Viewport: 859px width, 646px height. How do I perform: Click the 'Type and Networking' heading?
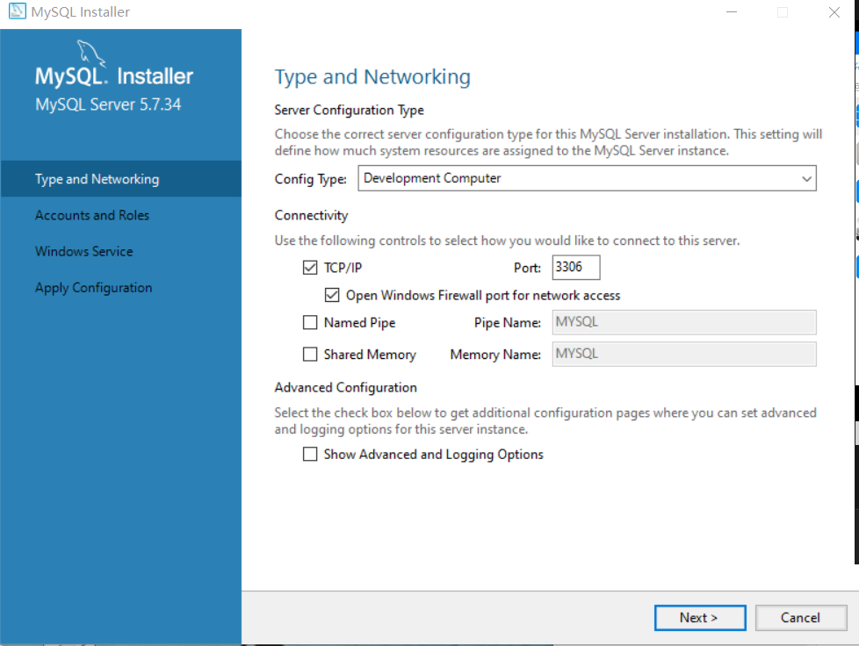372,77
